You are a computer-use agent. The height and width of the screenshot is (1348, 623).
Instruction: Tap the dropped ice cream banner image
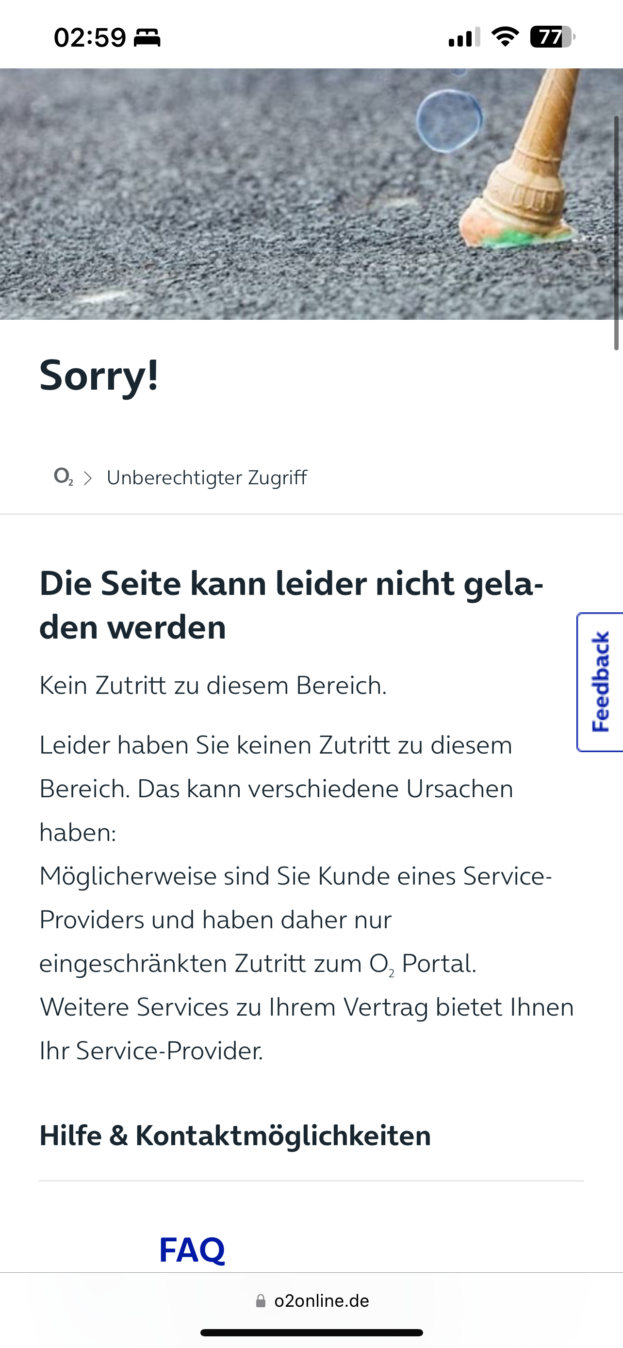[x=311, y=194]
